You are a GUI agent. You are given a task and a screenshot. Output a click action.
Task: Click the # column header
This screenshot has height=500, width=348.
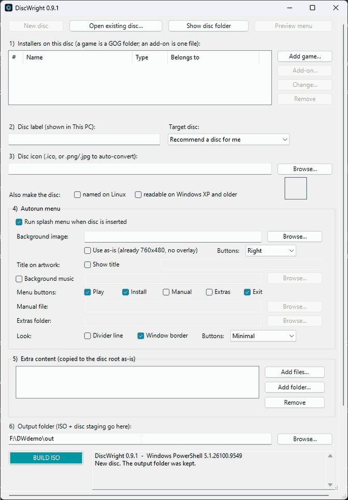point(16,58)
